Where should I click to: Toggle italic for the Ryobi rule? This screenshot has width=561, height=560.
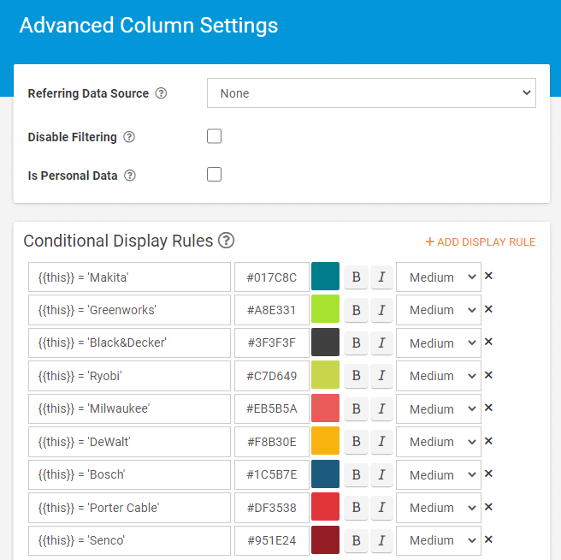(381, 376)
